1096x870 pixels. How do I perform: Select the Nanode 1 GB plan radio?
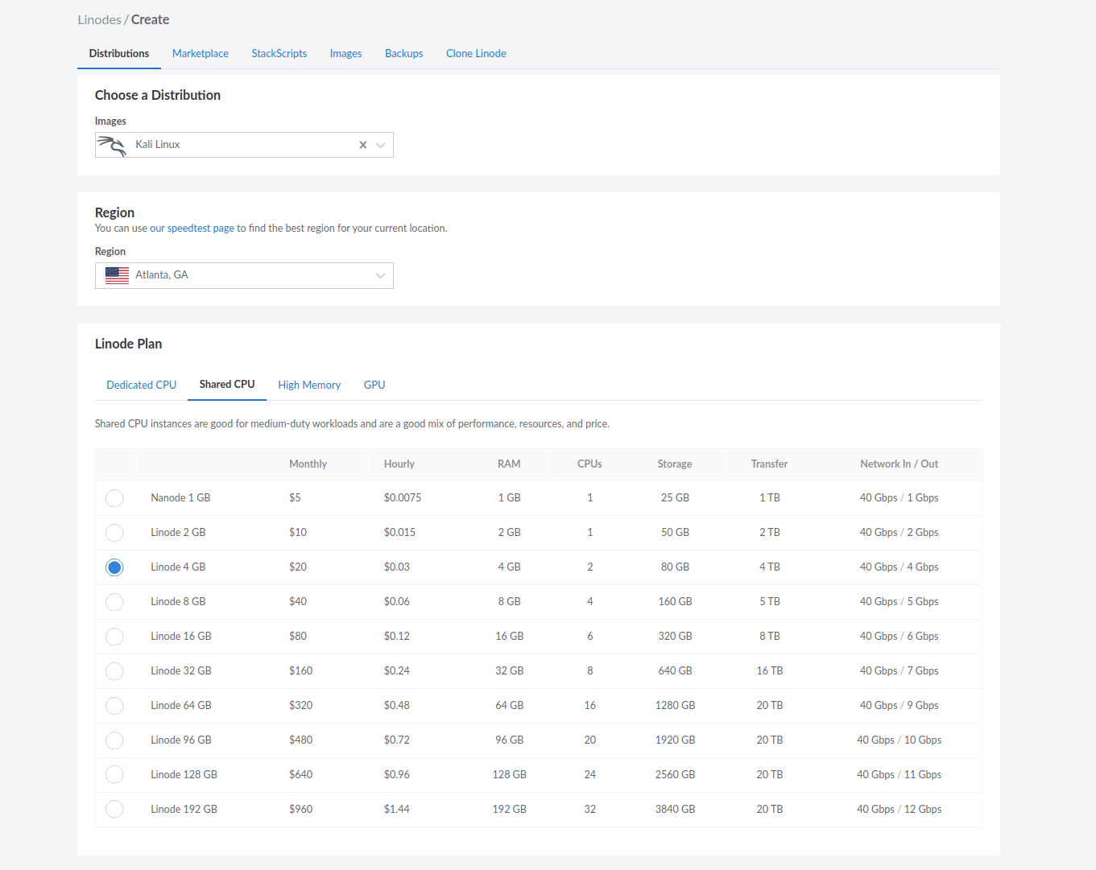click(x=114, y=498)
